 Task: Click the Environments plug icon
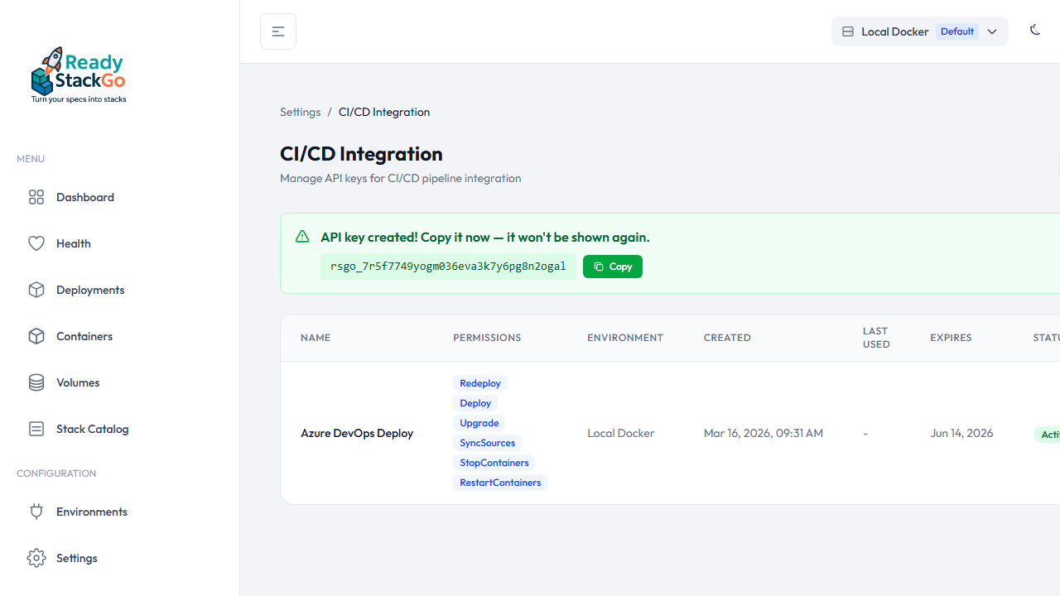click(36, 512)
